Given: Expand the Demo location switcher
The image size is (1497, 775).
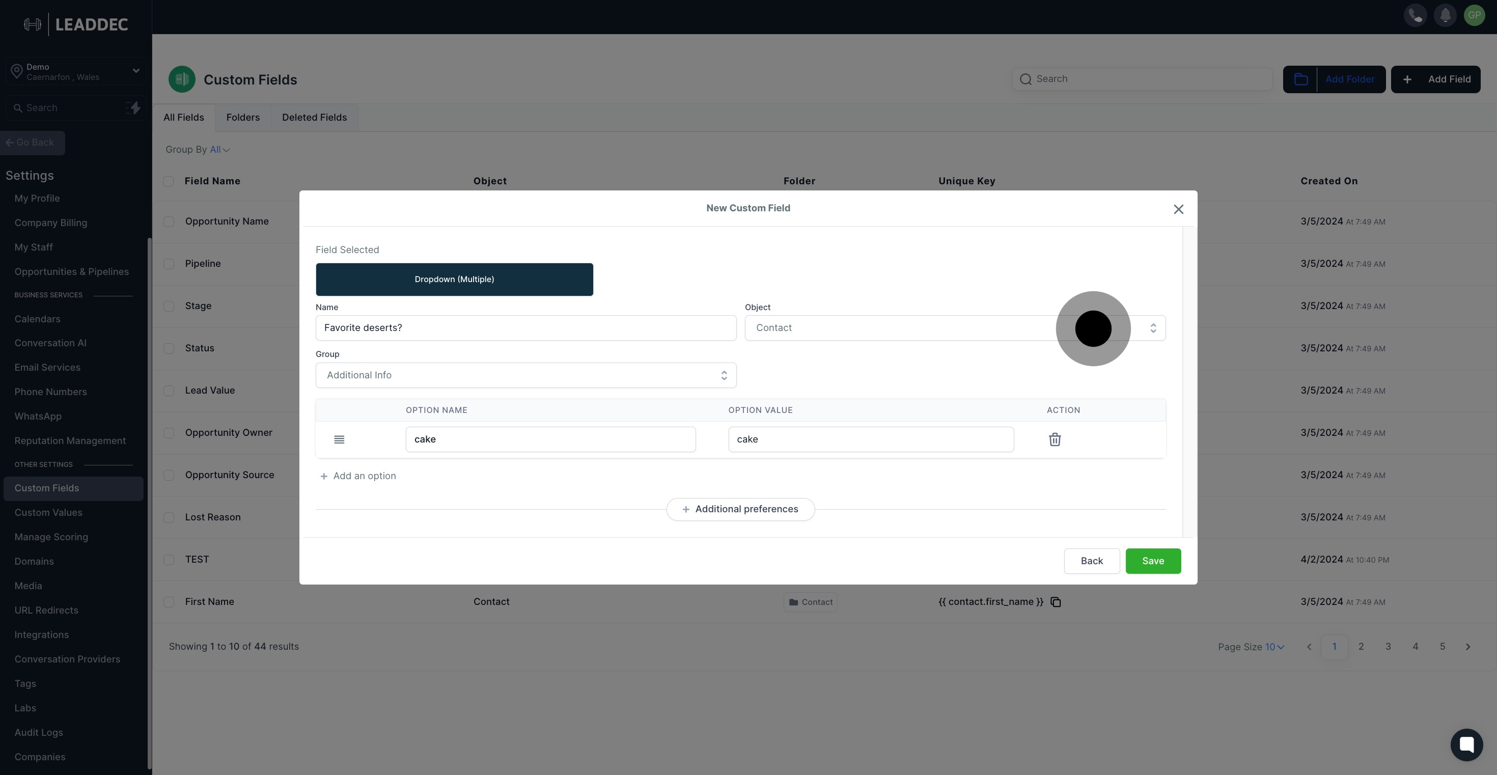Looking at the screenshot, I should [x=75, y=71].
